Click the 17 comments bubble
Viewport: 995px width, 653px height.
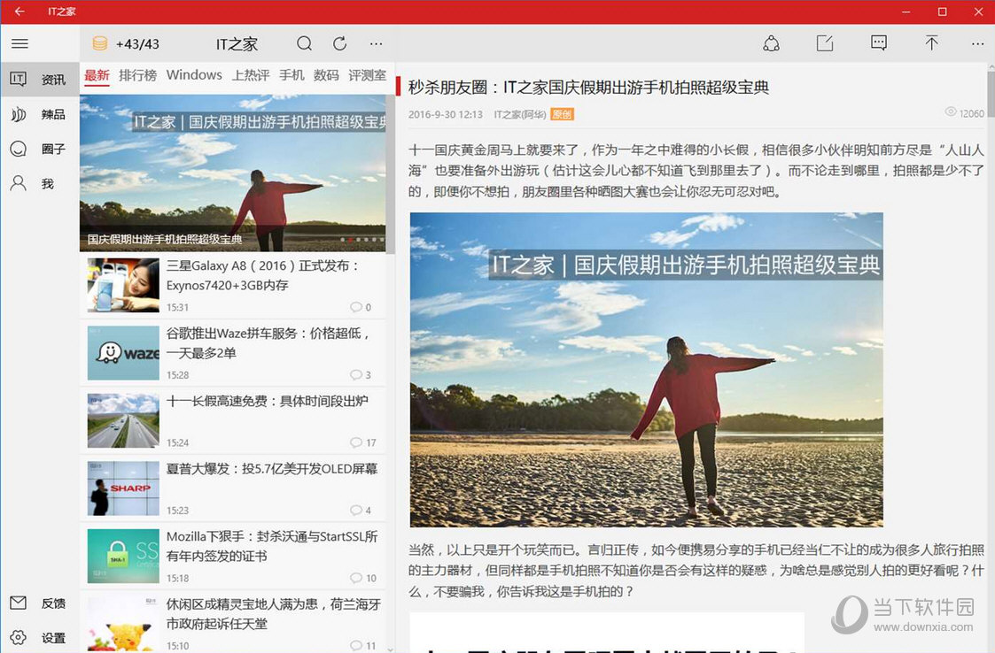coord(363,442)
